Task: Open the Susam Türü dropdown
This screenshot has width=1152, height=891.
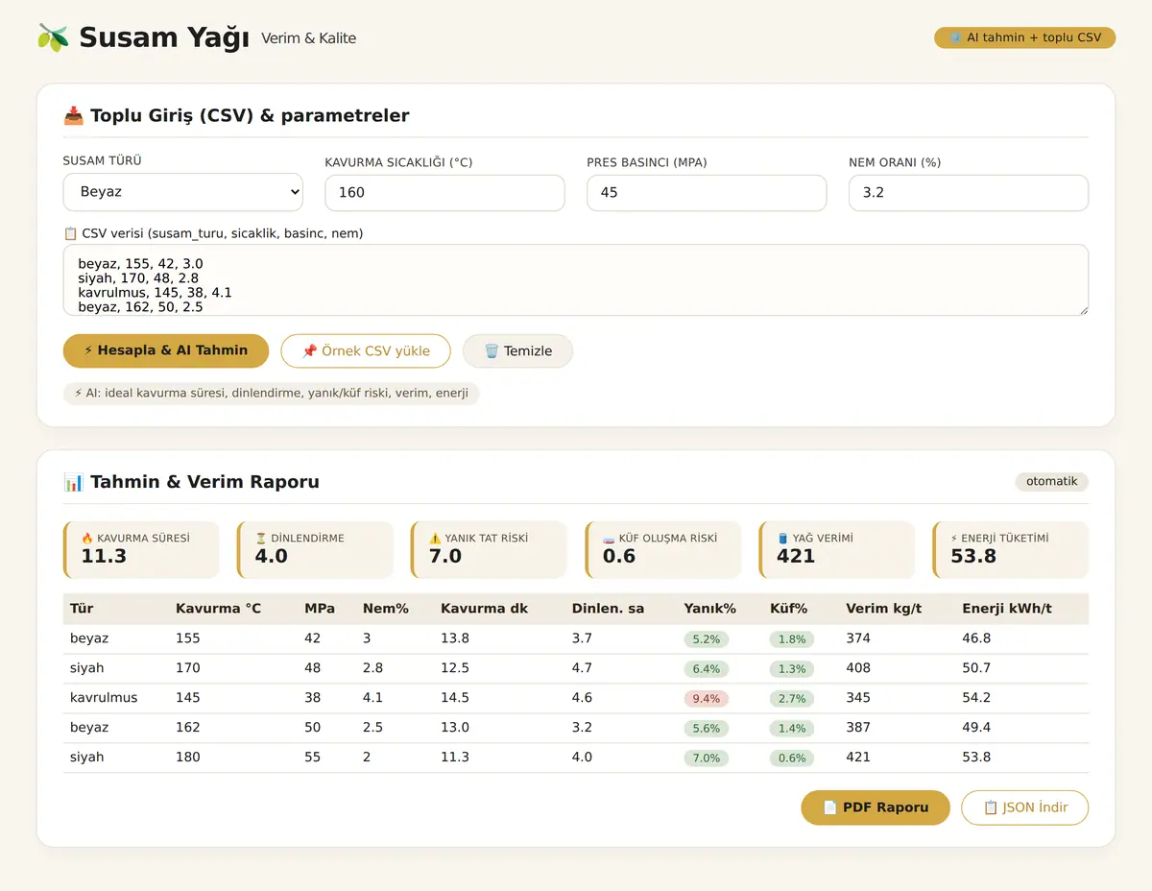Action: tap(183, 192)
